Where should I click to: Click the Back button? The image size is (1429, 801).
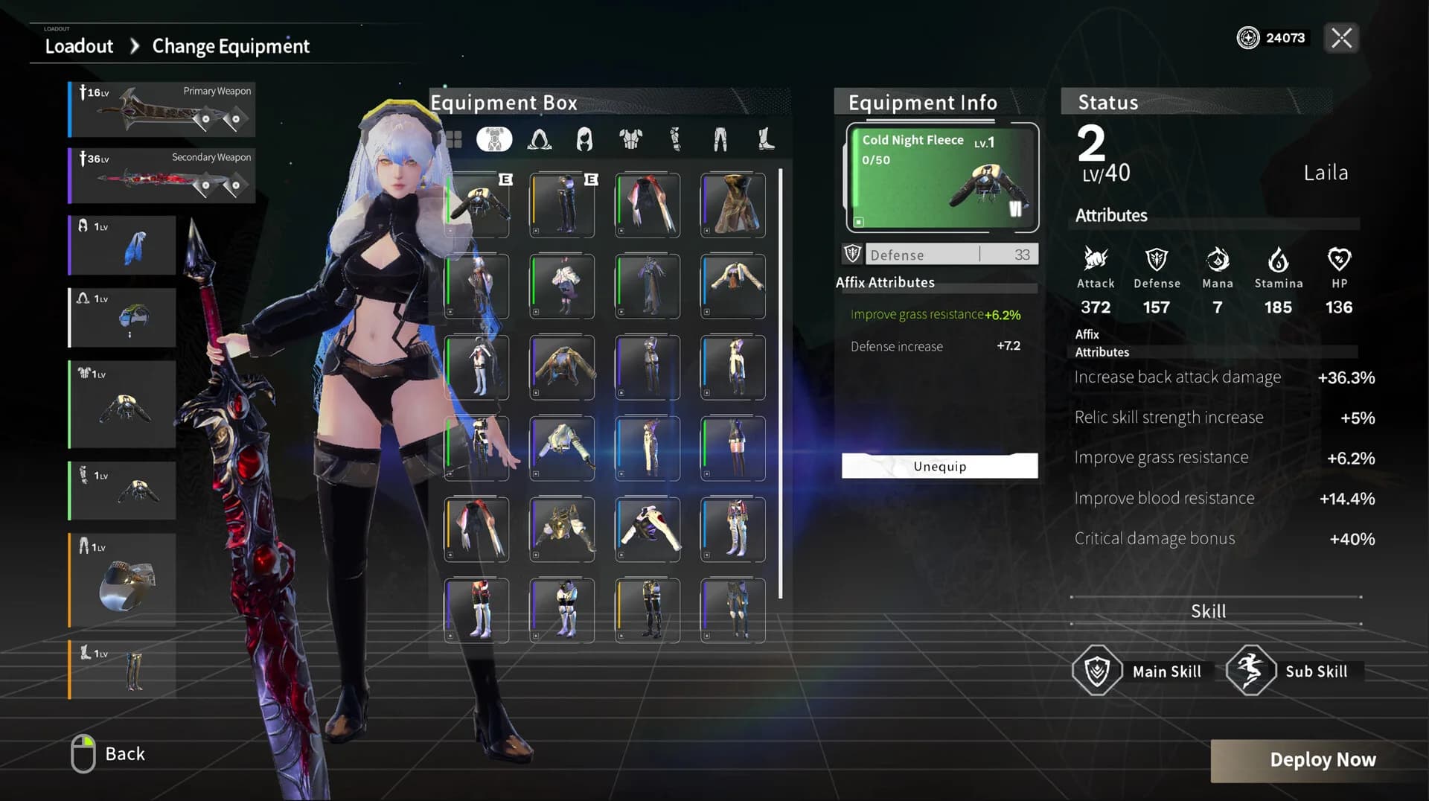click(125, 754)
